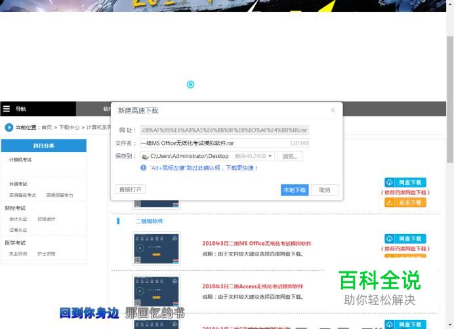Click the blue arrow icon next to 当前位置
This screenshot has height=329, width=454.
9,127
